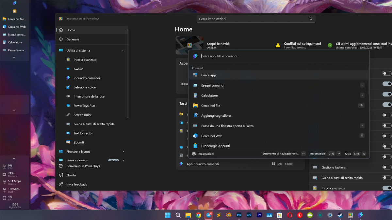Turn off Incolla avanzato toggle on the right
Screen dimensions: 392x220
tap(387, 188)
